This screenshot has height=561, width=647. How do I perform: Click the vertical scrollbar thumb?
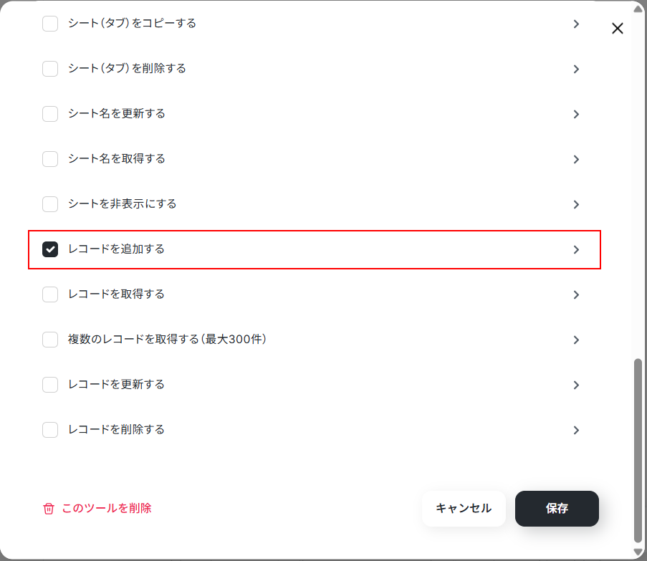tap(638, 451)
